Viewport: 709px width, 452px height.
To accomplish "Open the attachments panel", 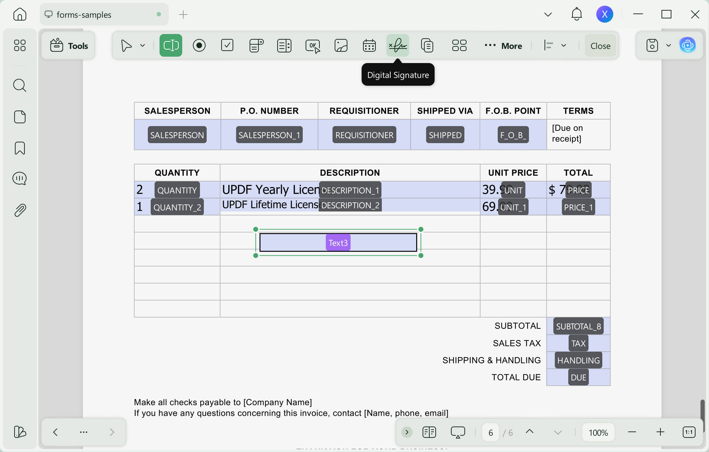I will point(20,210).
